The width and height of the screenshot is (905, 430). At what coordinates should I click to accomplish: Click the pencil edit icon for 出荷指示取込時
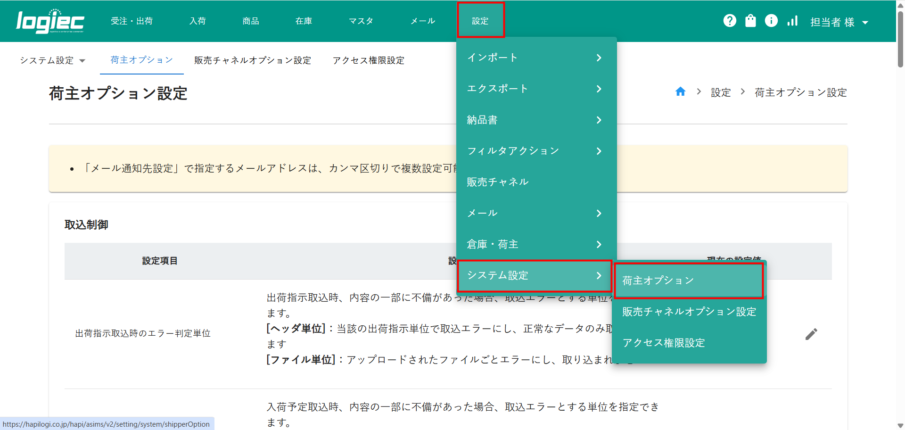(x=811, y=334)
